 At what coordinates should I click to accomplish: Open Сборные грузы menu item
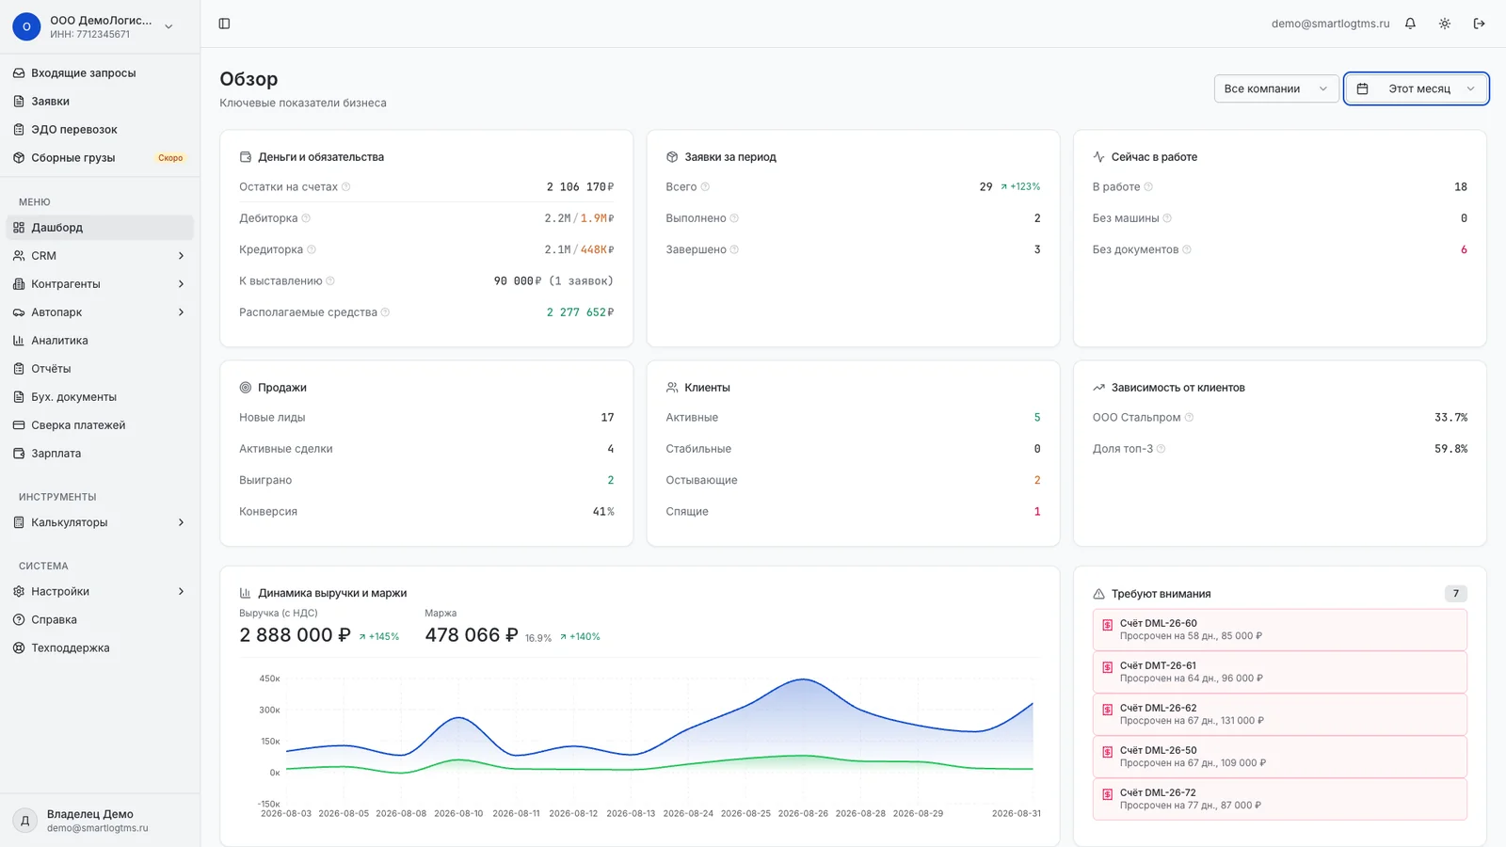point(100,157)
